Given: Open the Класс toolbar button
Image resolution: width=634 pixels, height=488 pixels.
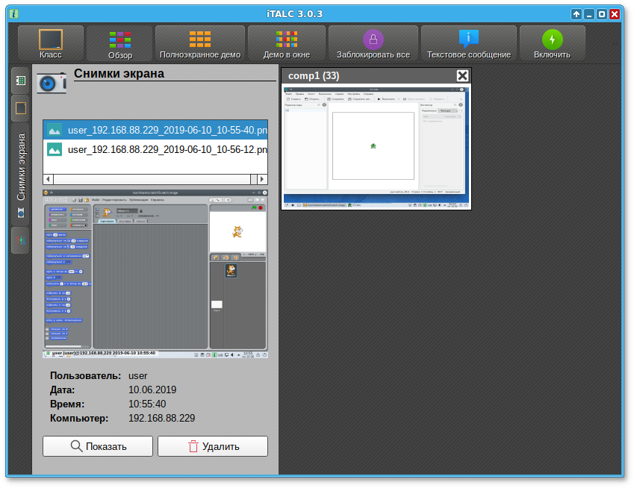Looking at the screenshot, I should click(51, 43).
